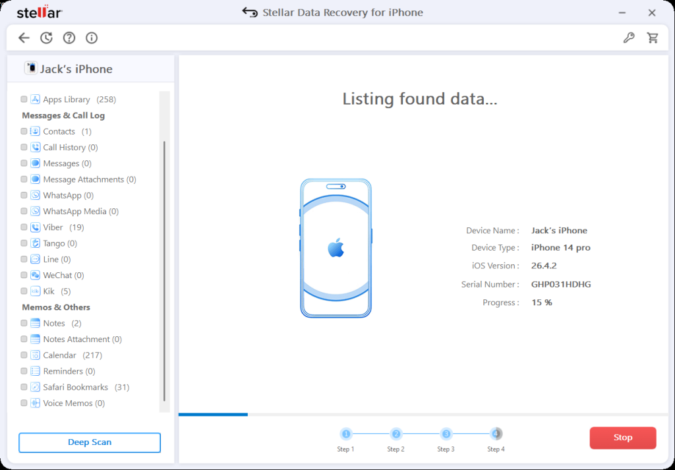Viewport: 675px width, 470px height.
Task: Select the Voice Memos checkbox
Action: tap(24, 403)
